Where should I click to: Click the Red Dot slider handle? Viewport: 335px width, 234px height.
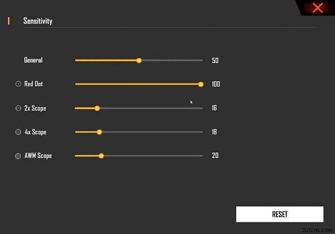tap(201, 84)
